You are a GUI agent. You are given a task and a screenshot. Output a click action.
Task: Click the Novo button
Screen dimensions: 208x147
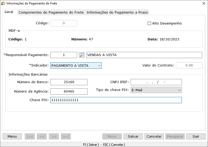point(112,136)
